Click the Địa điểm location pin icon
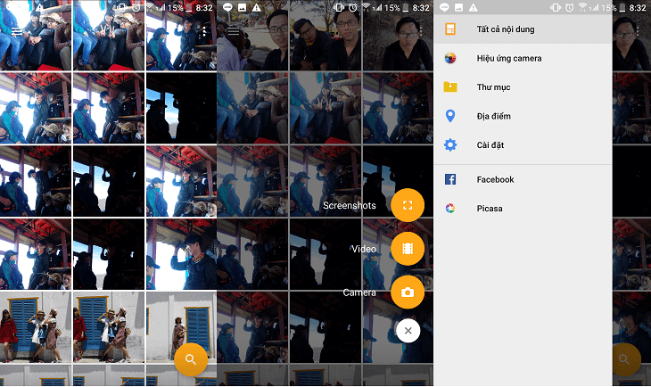The height and width of the screenshot is (387, 651). click(450, 116)
